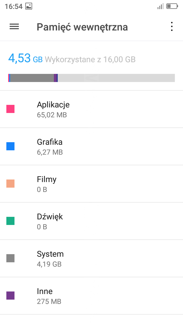Tap the Pamięć wewnętrzna title

[82, 27]
